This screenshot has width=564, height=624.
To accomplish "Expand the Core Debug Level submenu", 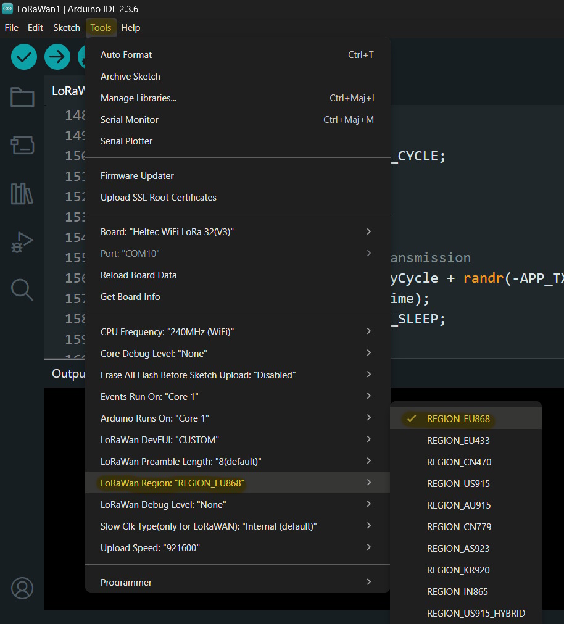I will click(238, 354).
